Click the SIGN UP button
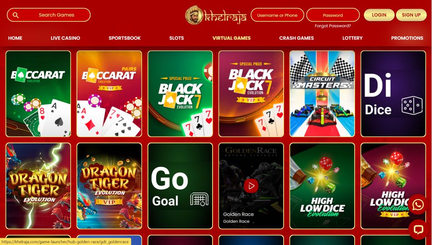The height and width of the screenshot is (245, 432). (x=411, y=15)
